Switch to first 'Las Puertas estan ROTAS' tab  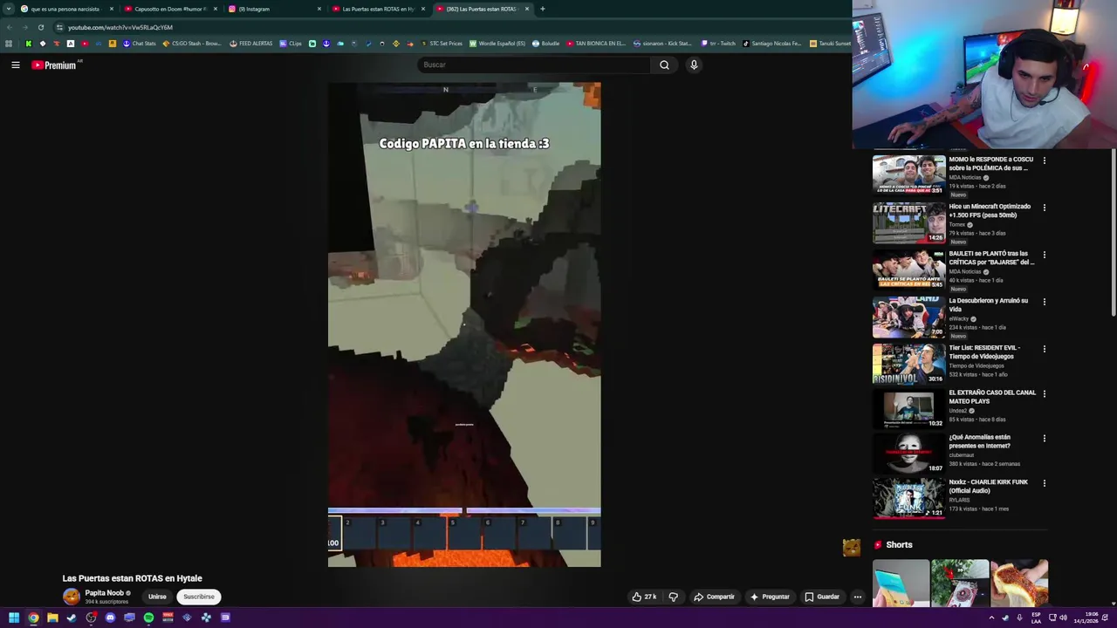tap(378, 9)
